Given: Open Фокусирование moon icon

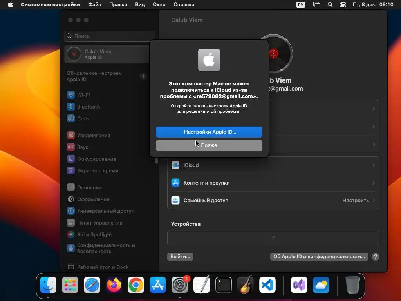Looking at the screenshot, I should (71, 159).
